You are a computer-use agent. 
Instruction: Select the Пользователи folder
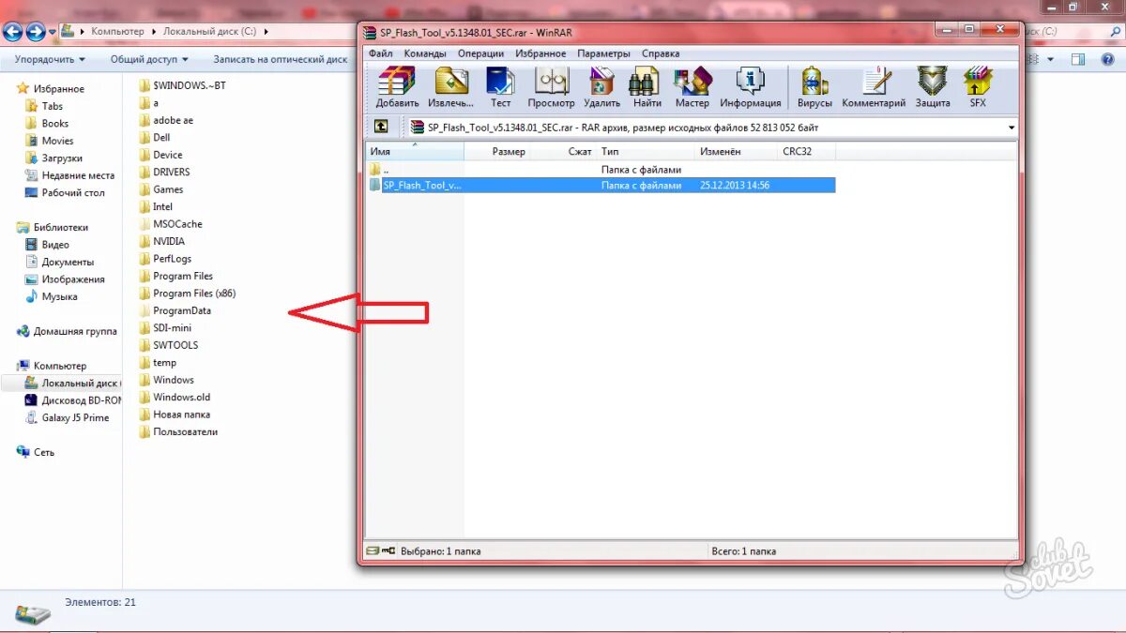click(x=178, y=431)
